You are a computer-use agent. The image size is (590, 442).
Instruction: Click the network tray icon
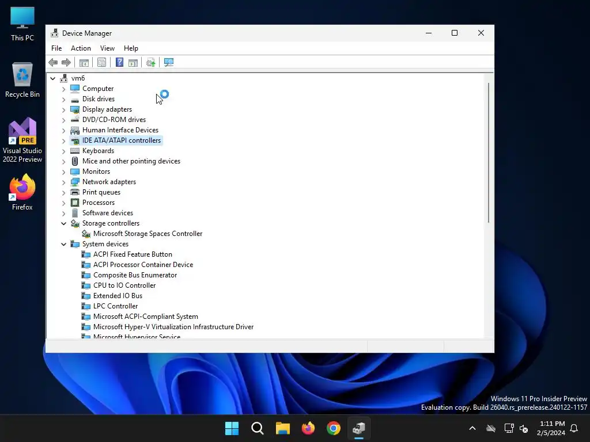point(509,428)
